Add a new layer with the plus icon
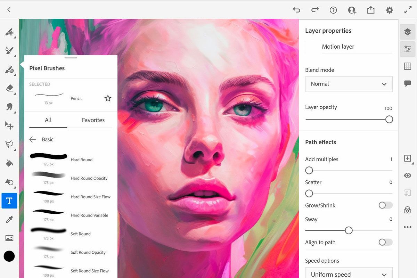417x278 pixels. click(x=407, y=158)
